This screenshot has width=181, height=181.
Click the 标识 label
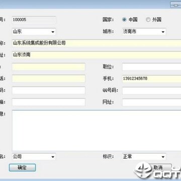[x=108, y=157]
